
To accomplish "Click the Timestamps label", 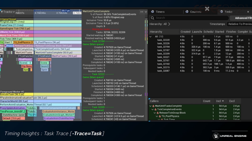I will 217,24.
